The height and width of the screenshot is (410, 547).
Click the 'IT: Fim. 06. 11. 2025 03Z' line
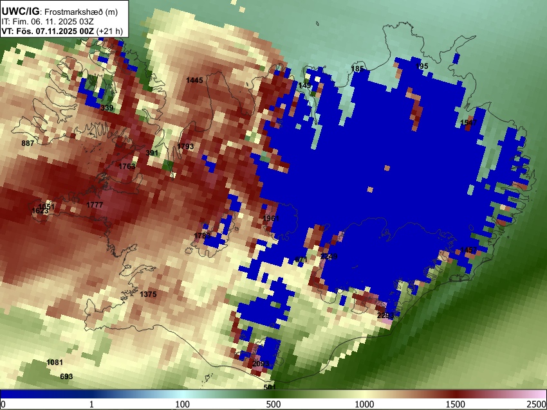[x=48, y=22]
